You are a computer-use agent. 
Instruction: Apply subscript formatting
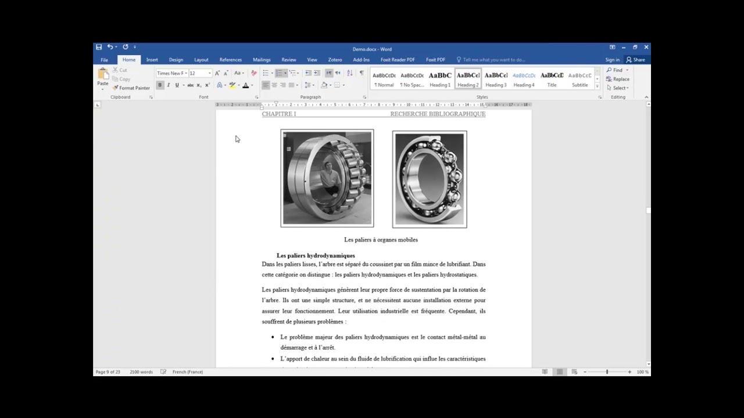click(x=199, y=85)
